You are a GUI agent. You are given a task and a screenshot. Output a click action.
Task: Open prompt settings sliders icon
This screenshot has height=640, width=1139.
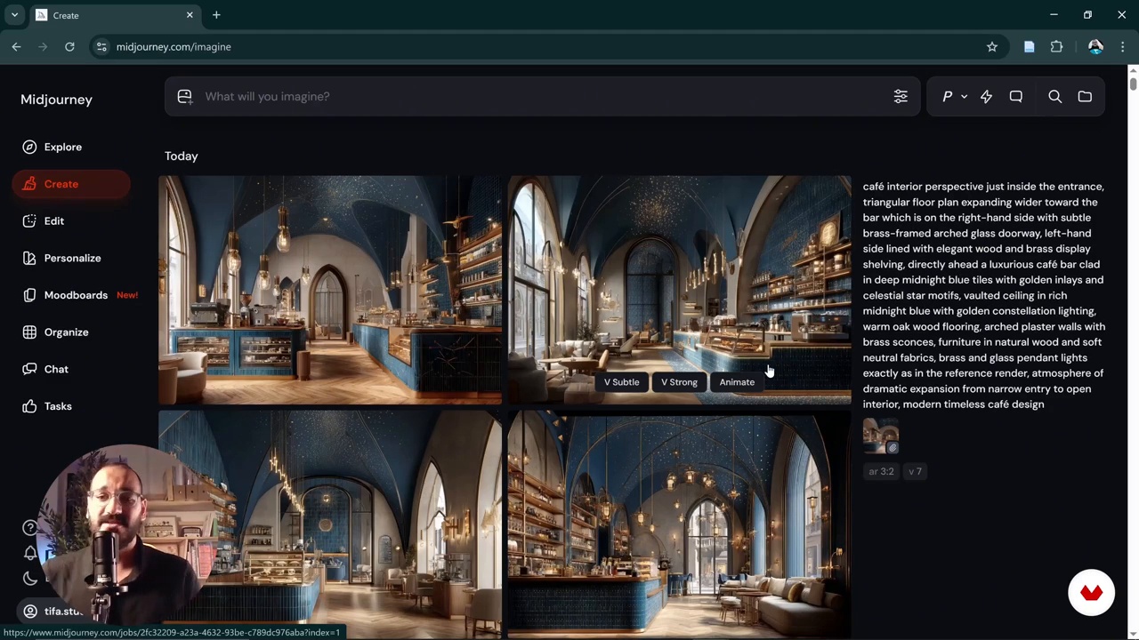pos(901,96)
